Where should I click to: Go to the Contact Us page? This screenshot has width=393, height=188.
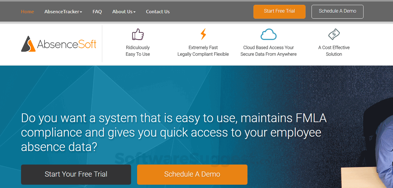(x=158, y=11)
